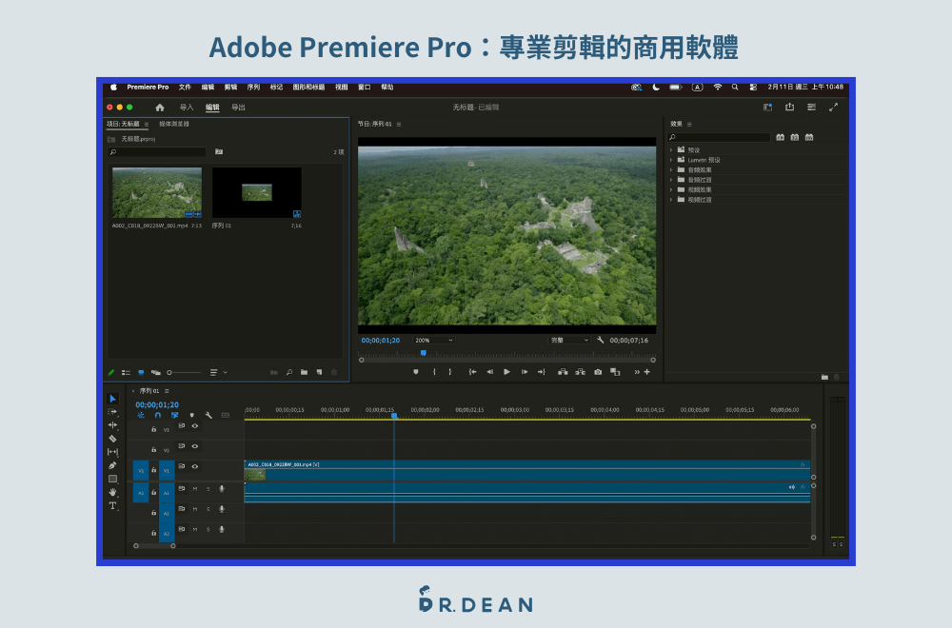Select the Pen tool
The height and width of the screenshot is (628, 952).
[112, 465]
